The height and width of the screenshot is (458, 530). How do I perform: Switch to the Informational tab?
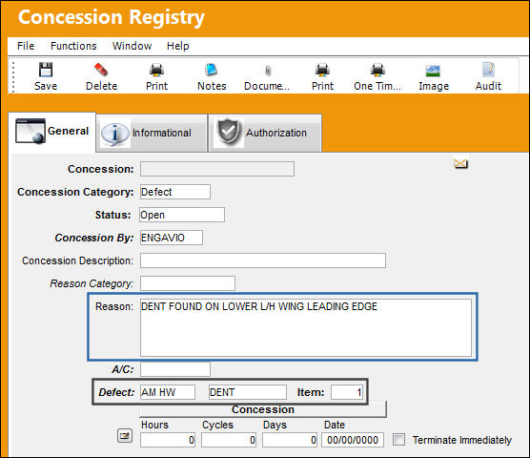152,133
